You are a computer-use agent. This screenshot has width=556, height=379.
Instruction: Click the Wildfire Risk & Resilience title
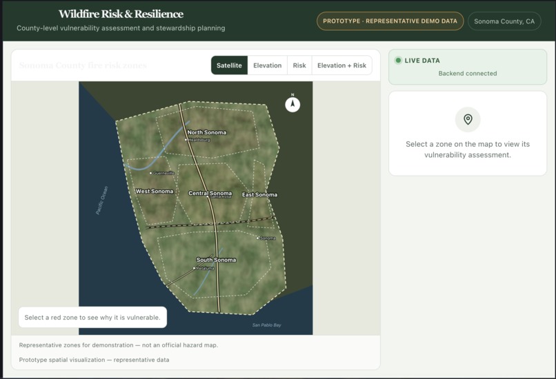(x=121, y=14)
